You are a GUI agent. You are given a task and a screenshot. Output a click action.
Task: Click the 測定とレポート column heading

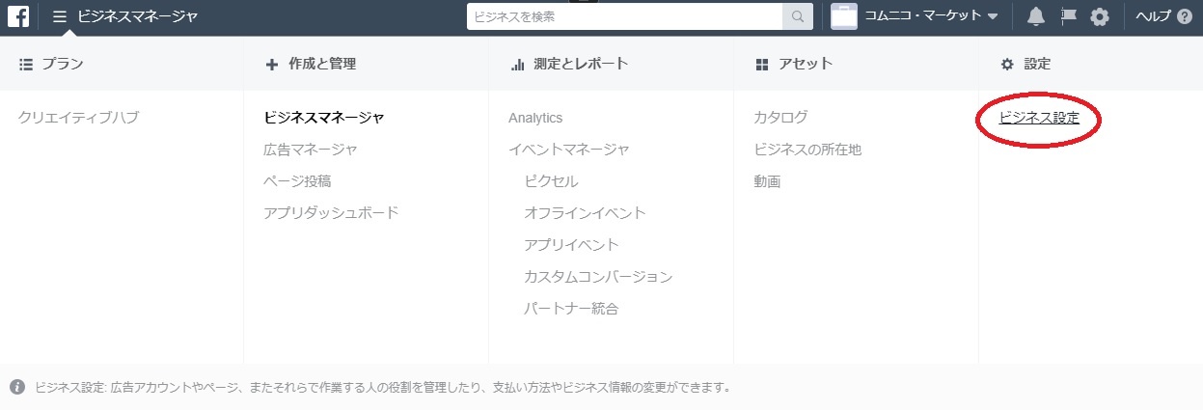tap(569, 64)
